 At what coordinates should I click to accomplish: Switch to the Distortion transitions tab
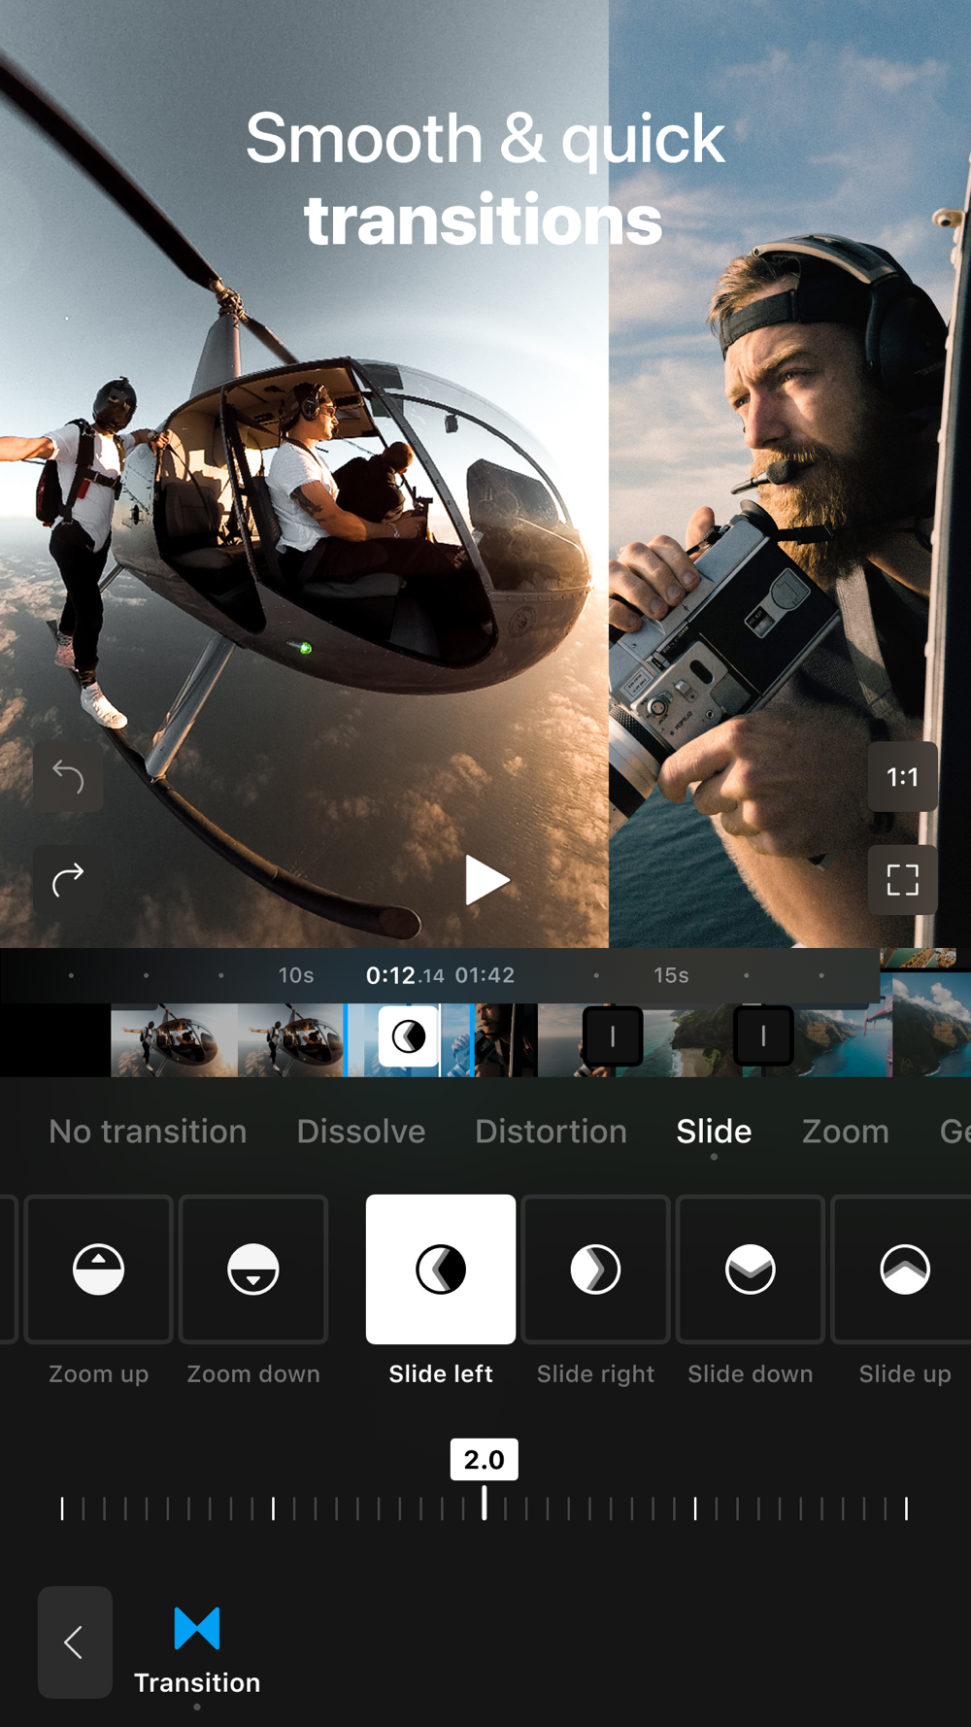point(551,1132)
